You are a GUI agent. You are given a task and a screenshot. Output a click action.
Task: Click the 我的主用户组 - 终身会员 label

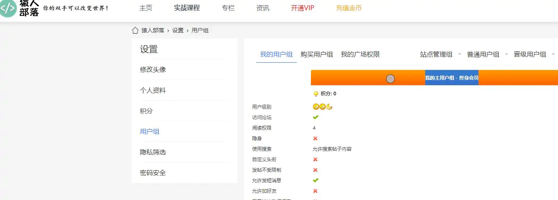pos(452,78)
